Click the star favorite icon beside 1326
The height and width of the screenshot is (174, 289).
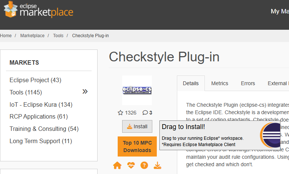click(x=120, y=113)
